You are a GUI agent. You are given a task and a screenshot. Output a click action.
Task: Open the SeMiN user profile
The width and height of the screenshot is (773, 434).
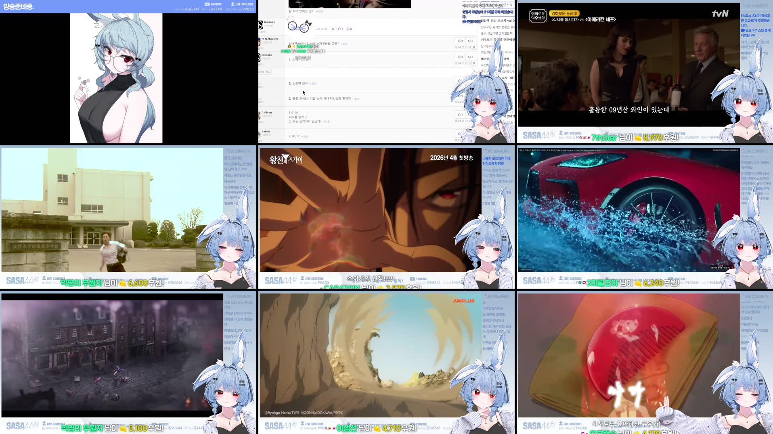tap(266, 132)
